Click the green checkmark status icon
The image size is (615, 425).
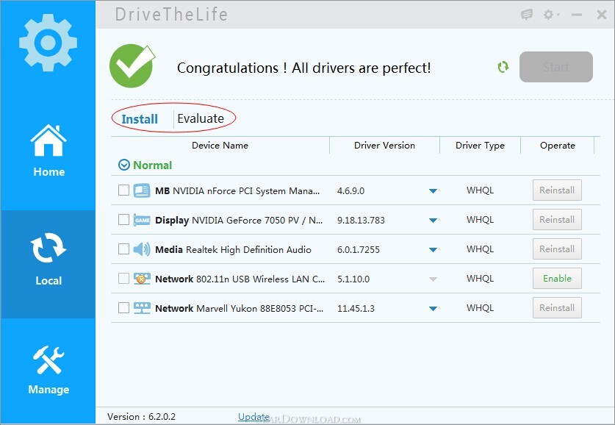[x=132, y=65]
